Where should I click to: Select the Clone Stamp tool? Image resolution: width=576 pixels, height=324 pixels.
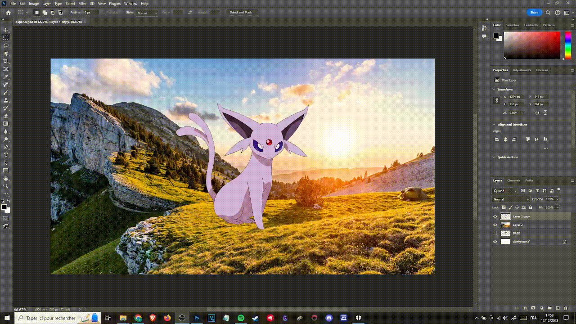coord(6,100)
